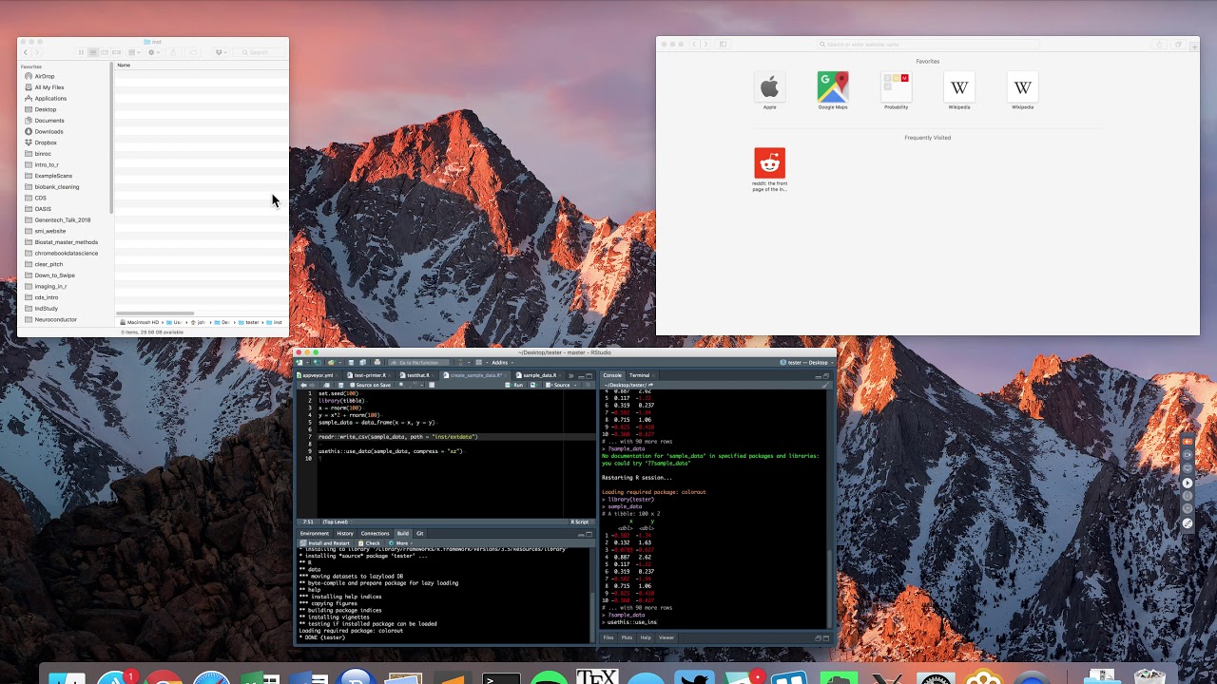Clear console with broom icon
Viewport: 1217px width, 684px height.
tap(825, 385)
